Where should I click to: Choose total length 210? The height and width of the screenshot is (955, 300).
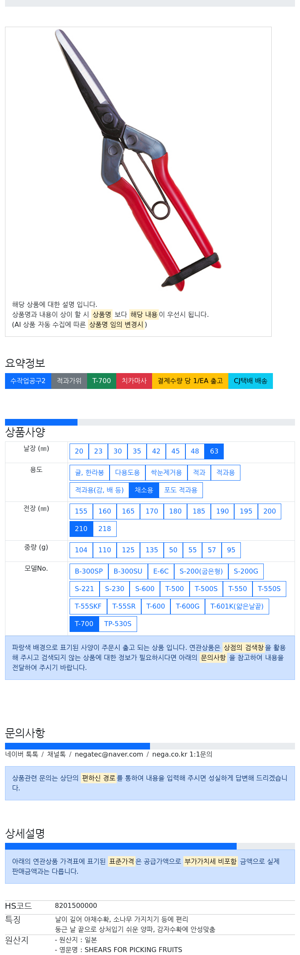[81, 529]
